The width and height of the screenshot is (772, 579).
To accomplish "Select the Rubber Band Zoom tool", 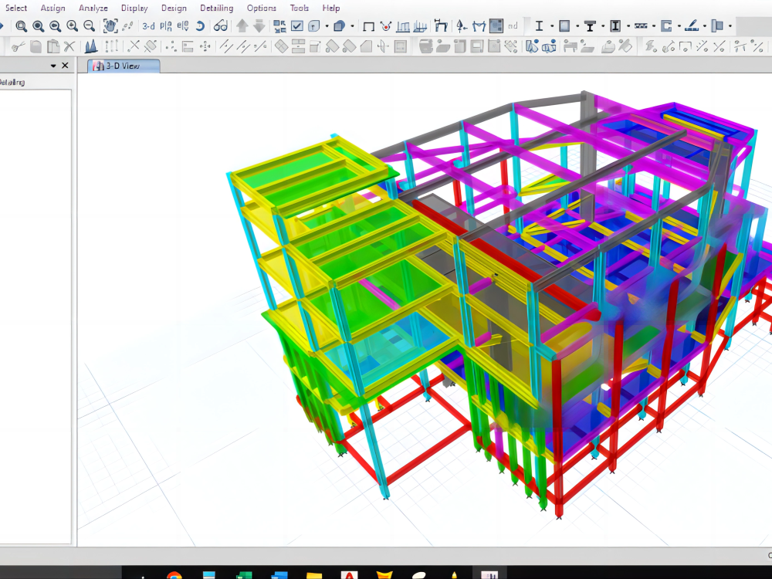I will [21, 25].
